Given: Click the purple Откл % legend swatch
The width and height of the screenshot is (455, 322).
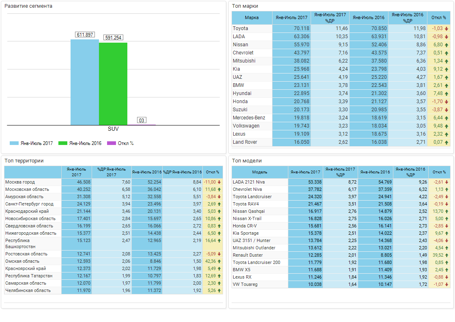Looking at the screenshot, I should tap(112, 143).
